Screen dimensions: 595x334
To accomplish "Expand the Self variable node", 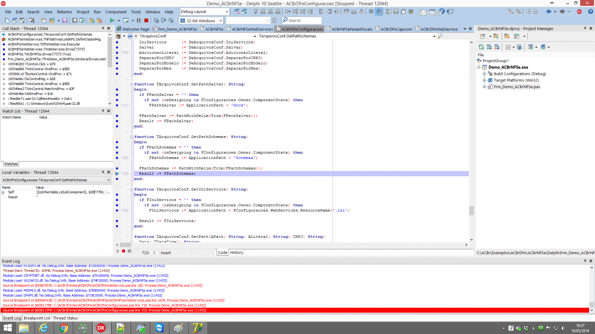I will (x=3, y=193).
